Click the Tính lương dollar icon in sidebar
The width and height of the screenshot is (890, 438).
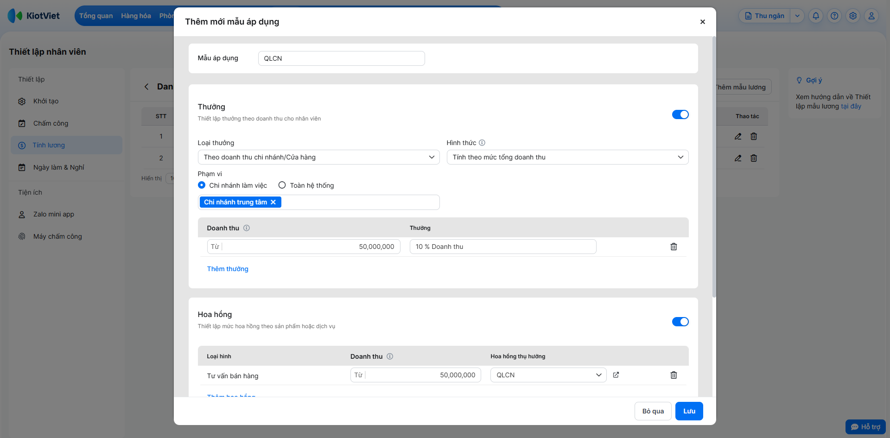(22, 146)
